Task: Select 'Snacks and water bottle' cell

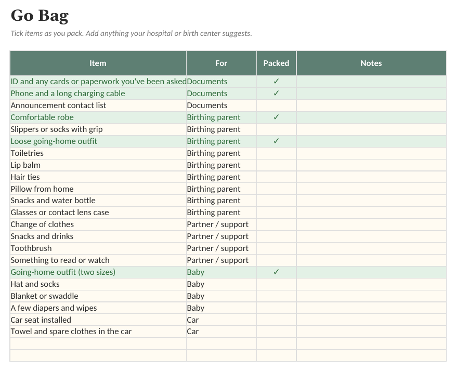Action: [98, 201]
